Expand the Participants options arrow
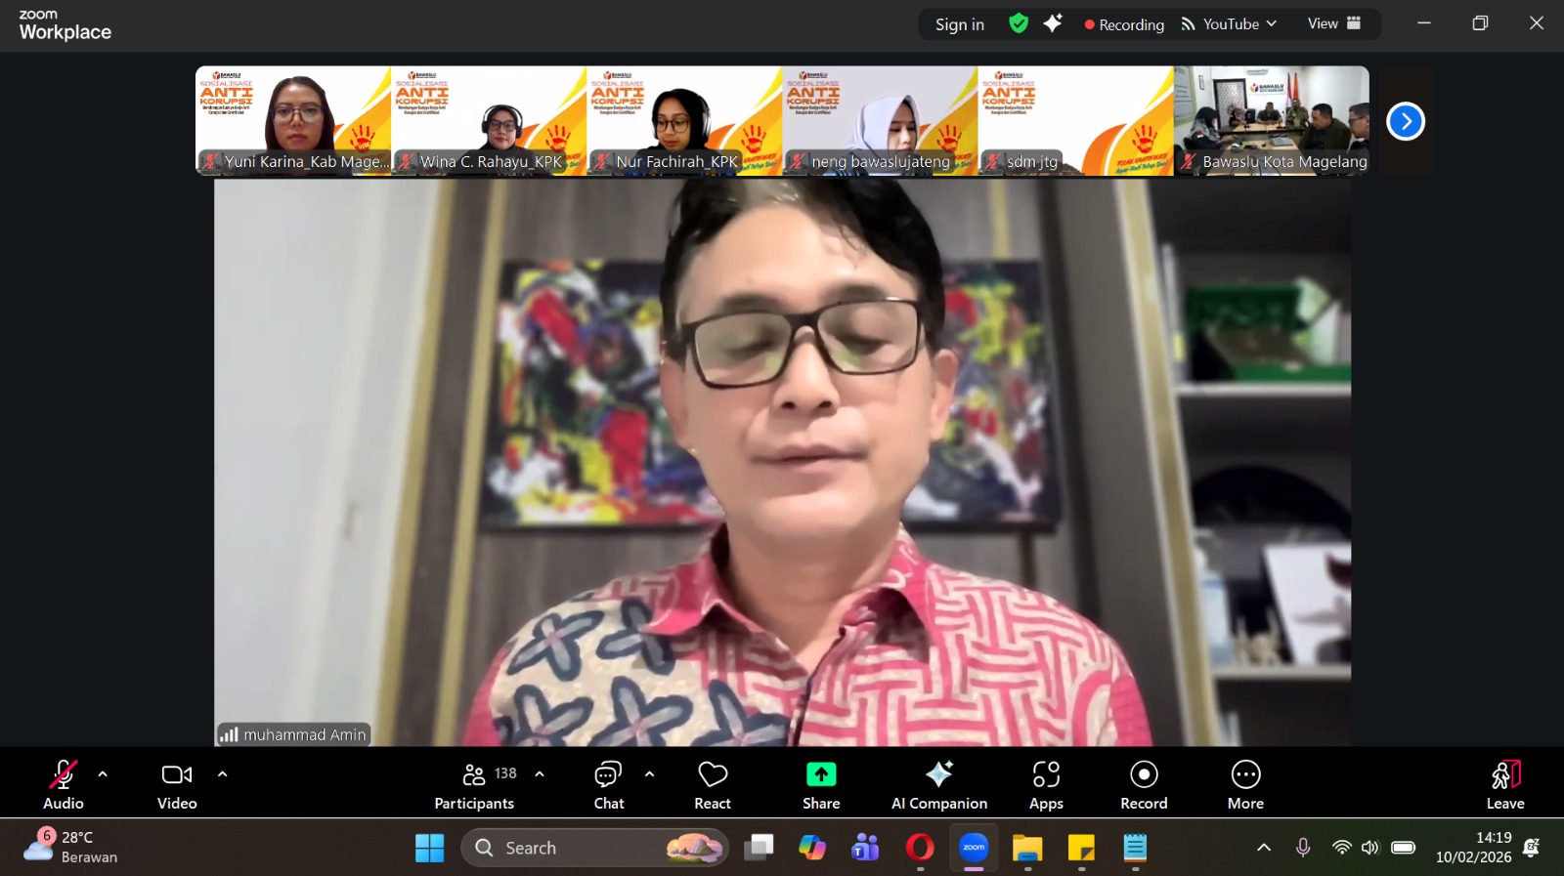The height and width of the screenshot is (876, 1564). tap(540, 774)
